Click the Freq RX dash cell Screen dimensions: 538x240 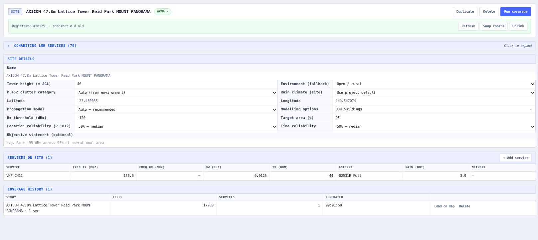(x=170, y=176)
